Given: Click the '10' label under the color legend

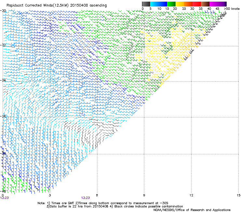Looking at the screenshot, I should tap(159, 9).
